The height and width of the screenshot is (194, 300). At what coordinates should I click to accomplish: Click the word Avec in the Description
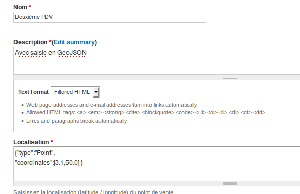22,53
